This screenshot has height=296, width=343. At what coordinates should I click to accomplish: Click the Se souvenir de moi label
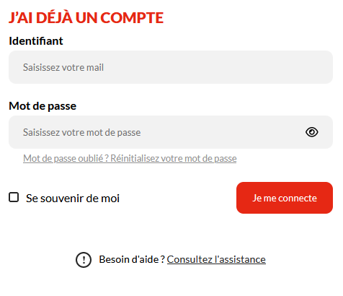(x=73, y=199)
